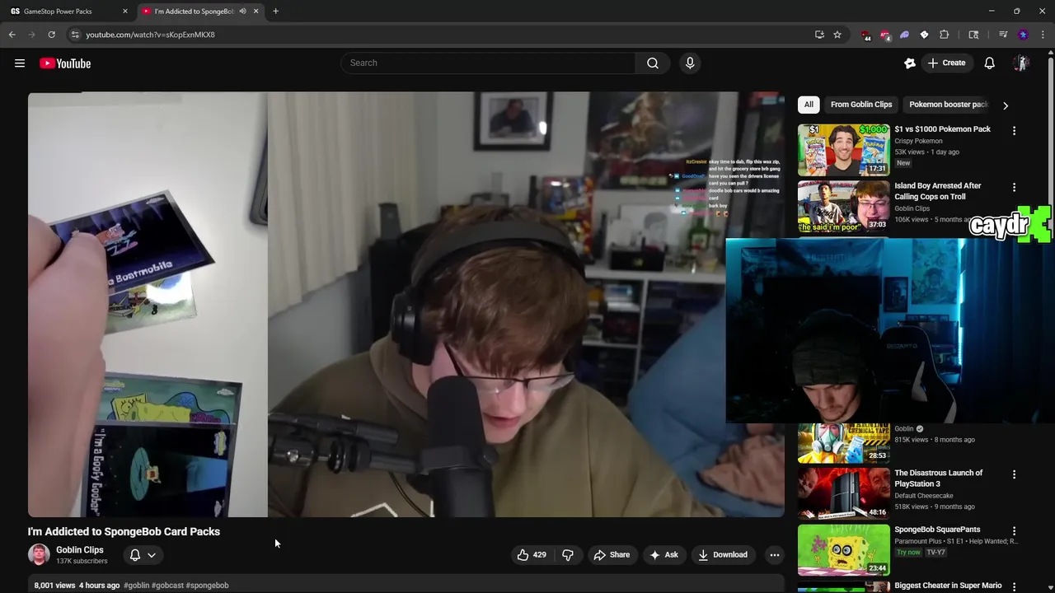Open Disastrous Launch of PlayStation 3 thumbnail
Viewport: 1055px width, 593px height.
coord(843,493)
